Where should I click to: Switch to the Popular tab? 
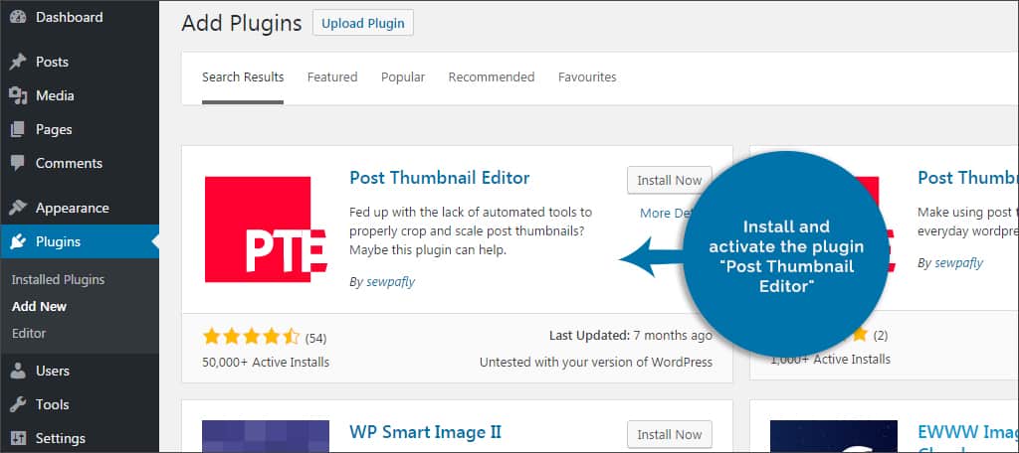pos(403,76)
